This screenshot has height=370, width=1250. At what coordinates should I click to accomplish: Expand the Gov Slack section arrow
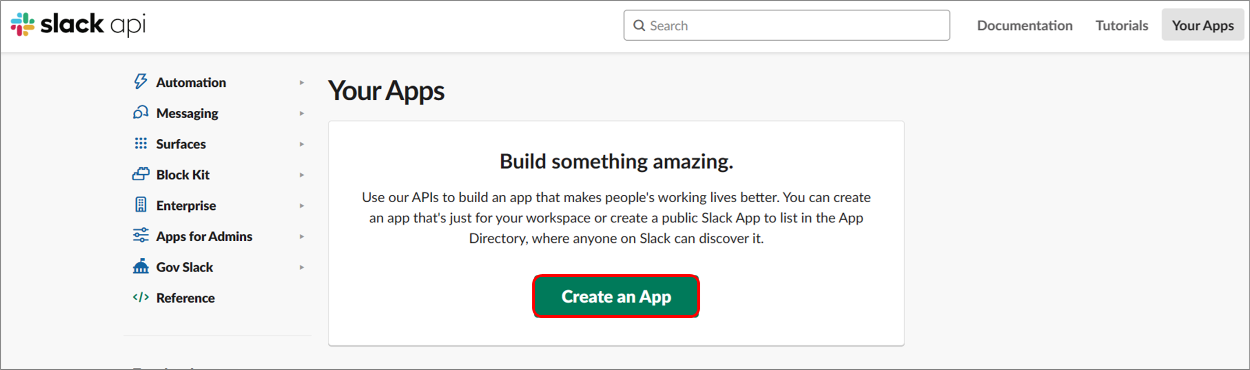click(x=302, y=267)
